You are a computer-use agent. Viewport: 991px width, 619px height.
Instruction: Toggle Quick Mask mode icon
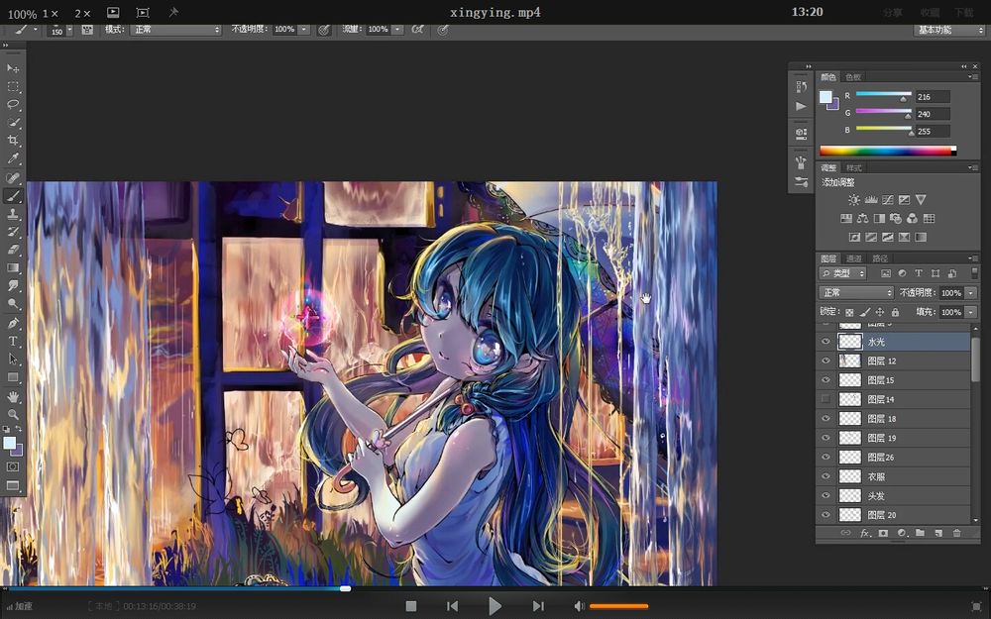click(x=13, y=466)
